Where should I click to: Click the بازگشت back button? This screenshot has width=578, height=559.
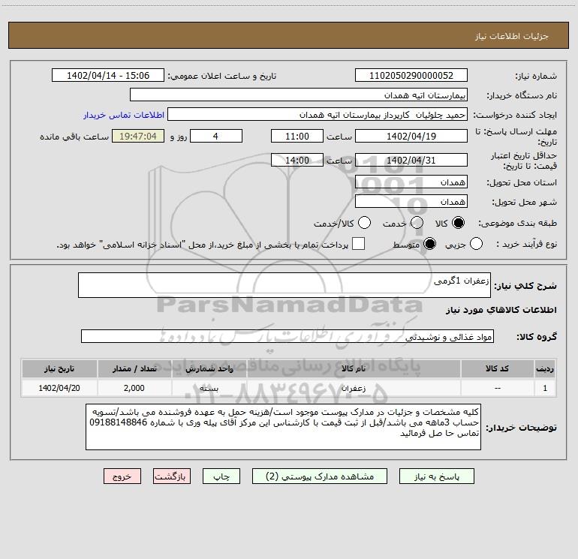(x=172, y=476)
